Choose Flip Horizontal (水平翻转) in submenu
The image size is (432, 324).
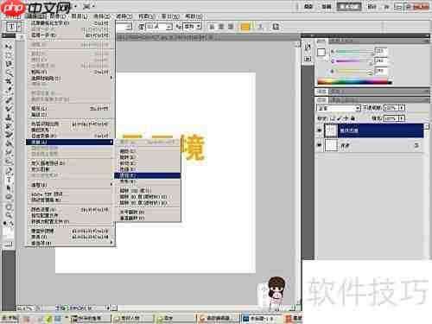148,212
